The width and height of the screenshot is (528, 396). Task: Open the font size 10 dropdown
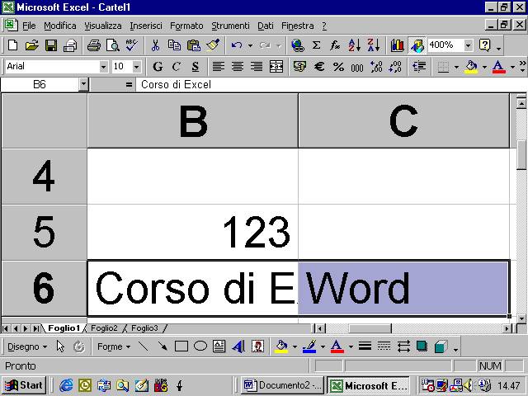(136, 67)
